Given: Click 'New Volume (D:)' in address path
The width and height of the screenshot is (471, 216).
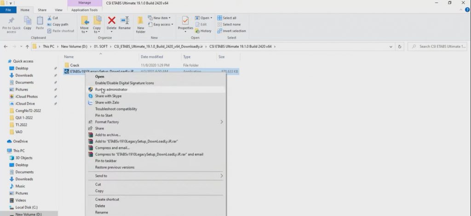Looking at the screenshot, I should tap(74, 47).
